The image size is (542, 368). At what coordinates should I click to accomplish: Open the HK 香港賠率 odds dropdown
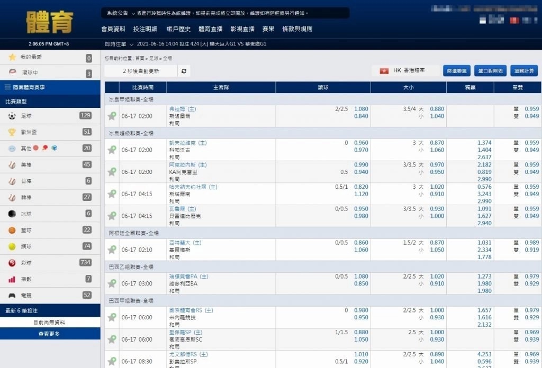(x=406, y=71)
